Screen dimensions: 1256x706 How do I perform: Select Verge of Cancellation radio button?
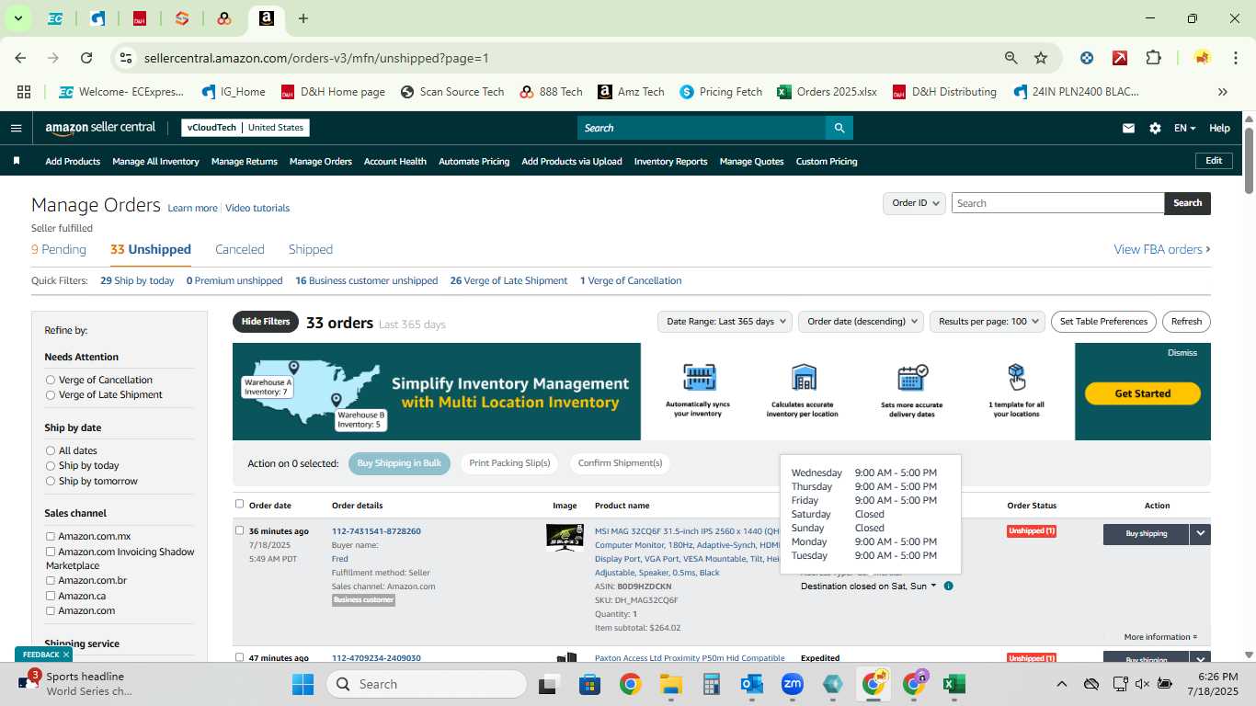51,380
